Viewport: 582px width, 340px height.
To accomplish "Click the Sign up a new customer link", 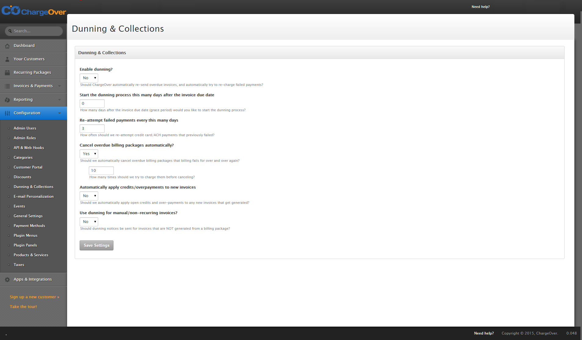I will pyautogui.click(x=34, y=297).
